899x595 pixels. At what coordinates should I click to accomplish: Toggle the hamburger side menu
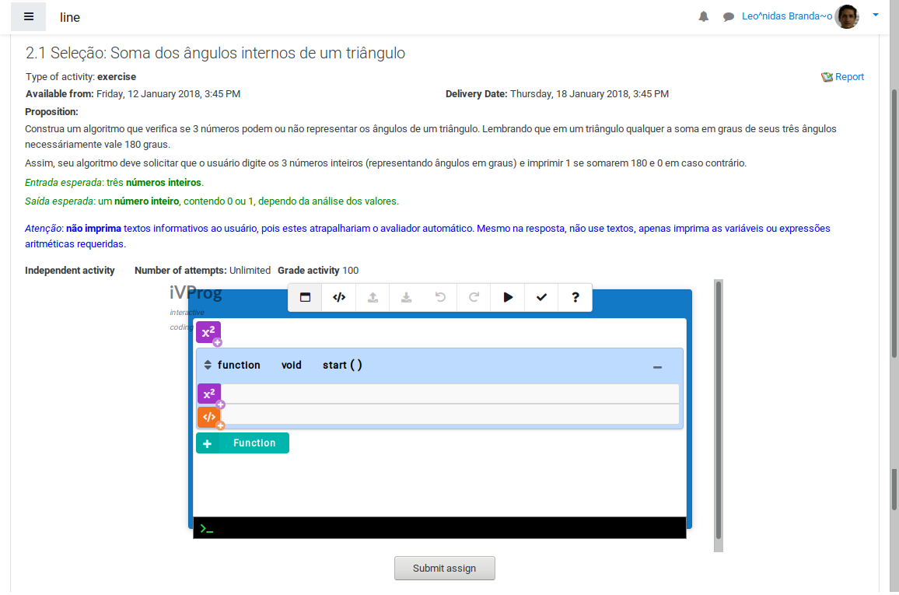(29, 16)
